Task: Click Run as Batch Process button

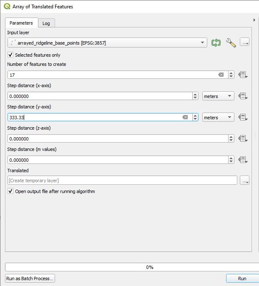Action: click(x=30, y=278)
